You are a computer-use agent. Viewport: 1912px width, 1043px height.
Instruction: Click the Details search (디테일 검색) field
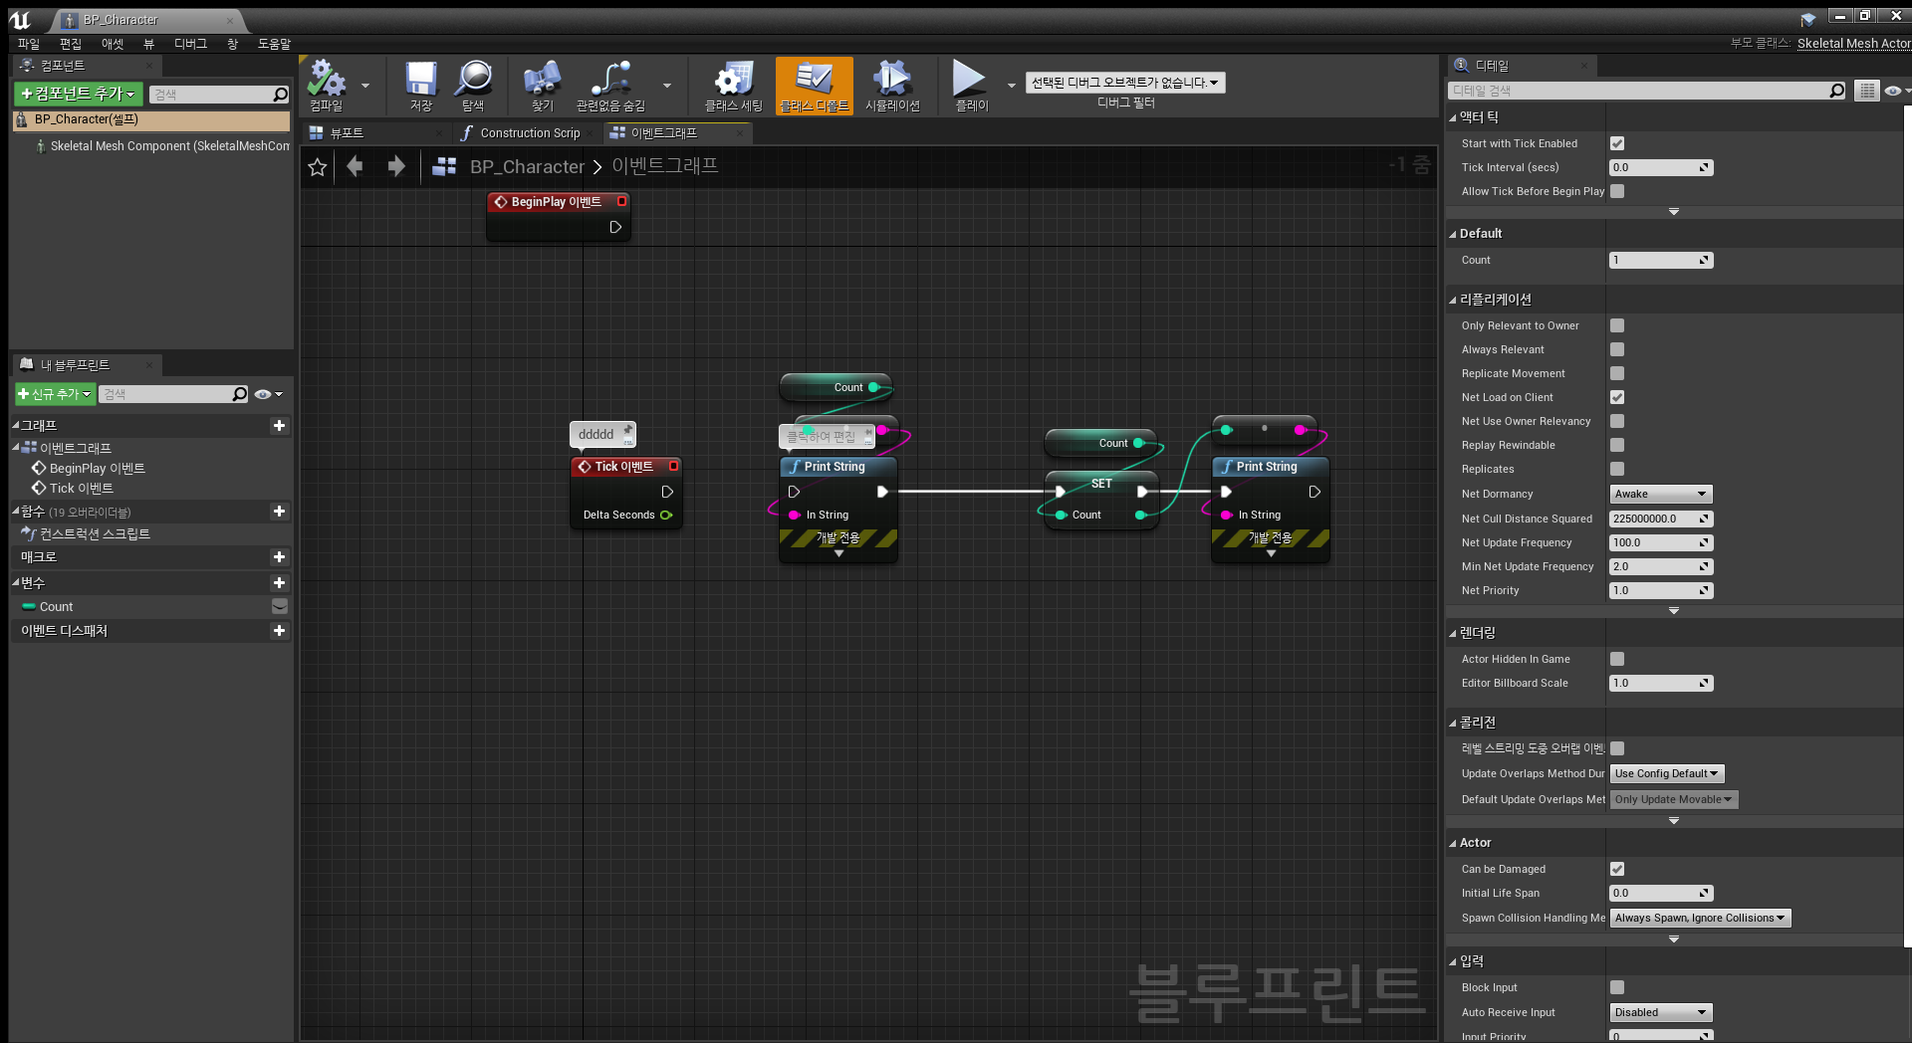tap(1637, 91)
